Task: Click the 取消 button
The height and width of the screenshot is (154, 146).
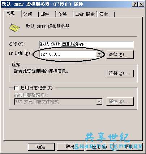Action: click(x=70, y=147)
